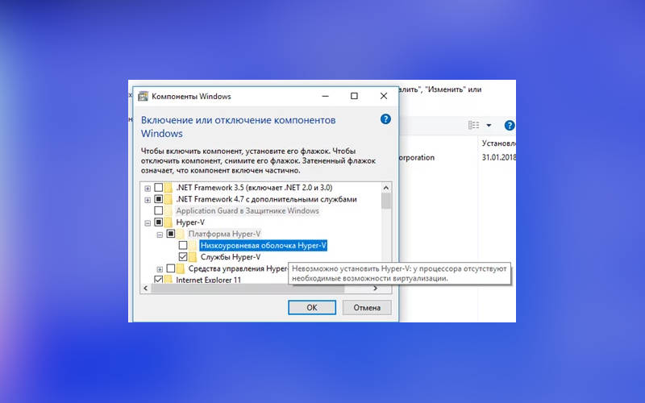Collapse the Платформа Hyper-V node

tap(160, 235)
